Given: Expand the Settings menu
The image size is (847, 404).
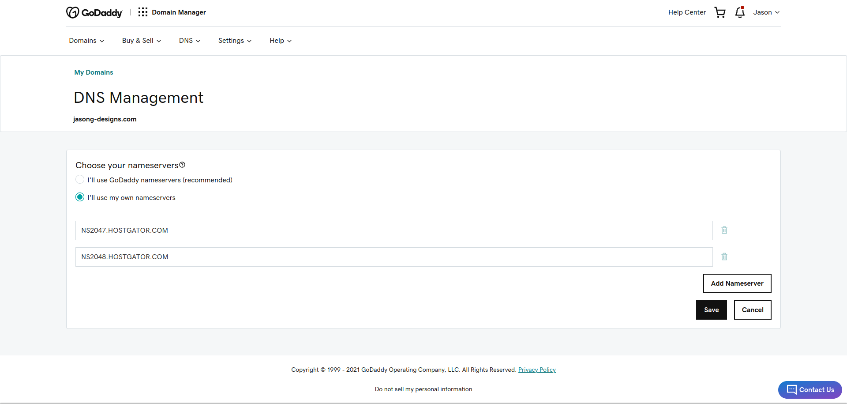Looking at the screenshot, I should click(235, 41).
